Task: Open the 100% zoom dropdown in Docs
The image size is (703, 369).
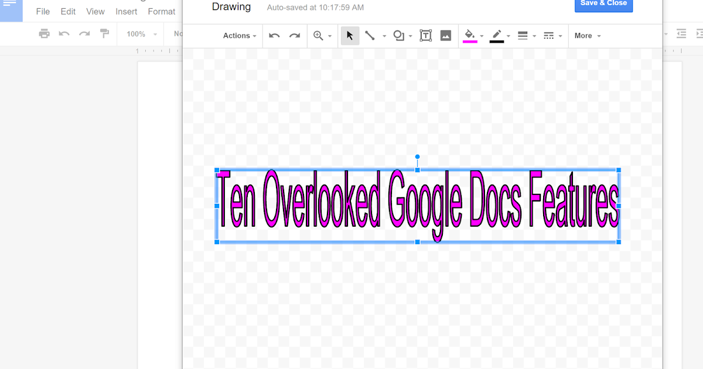Action: pos(141,34)
